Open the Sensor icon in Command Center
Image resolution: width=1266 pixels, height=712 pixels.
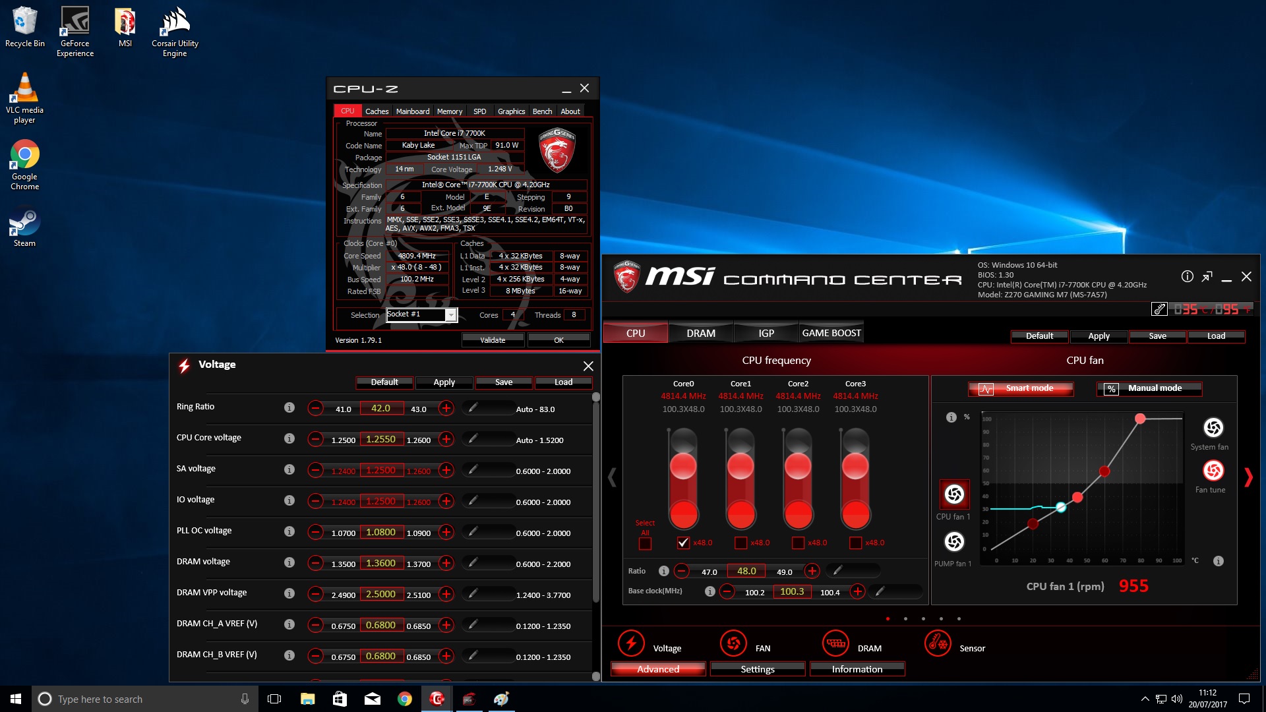(x=937, y=643)
